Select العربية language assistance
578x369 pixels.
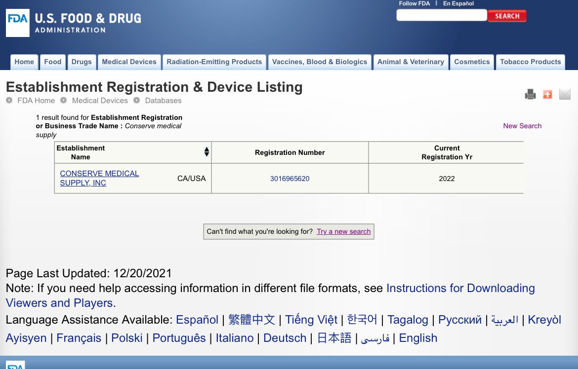pos(505,320)
